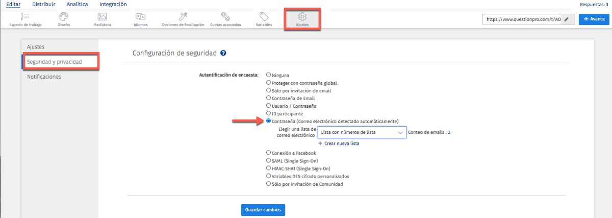Click the Respuestas: 3 counter
This screenshot has height=218, width=612.
(x=594, y=5)
